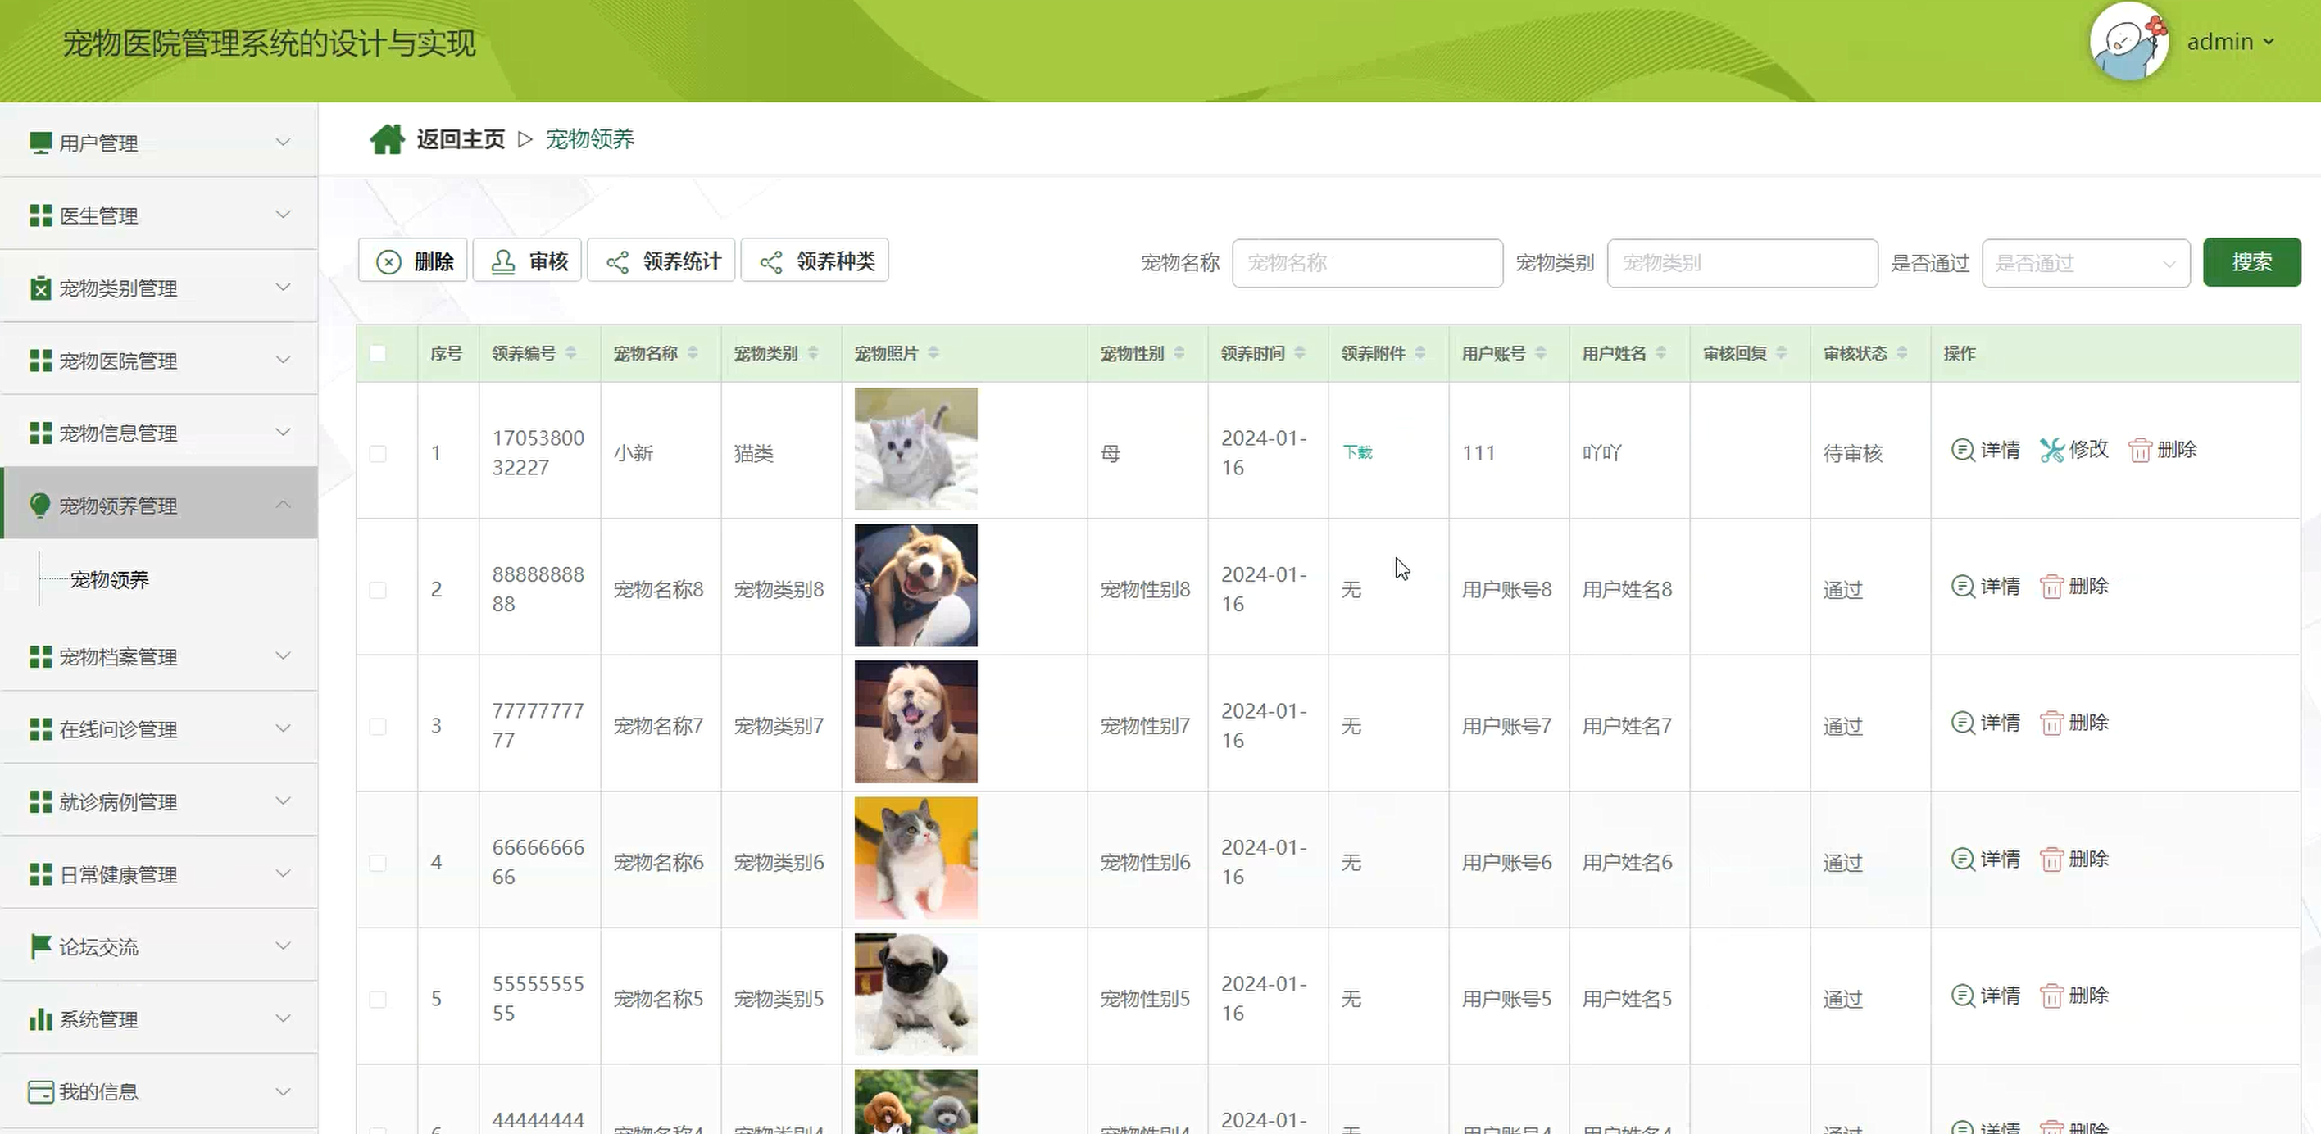Expand 宠物医院管理 menu chevron
This screenshot has height=1134, width=2321.
(x=283, y=360)
